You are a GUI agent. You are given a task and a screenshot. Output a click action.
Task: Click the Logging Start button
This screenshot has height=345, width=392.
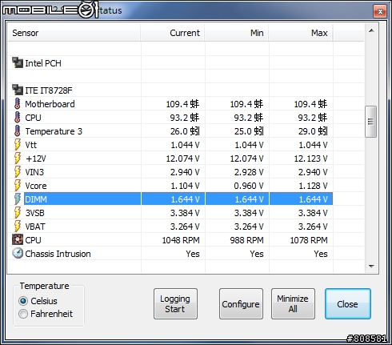pos(175,303)
